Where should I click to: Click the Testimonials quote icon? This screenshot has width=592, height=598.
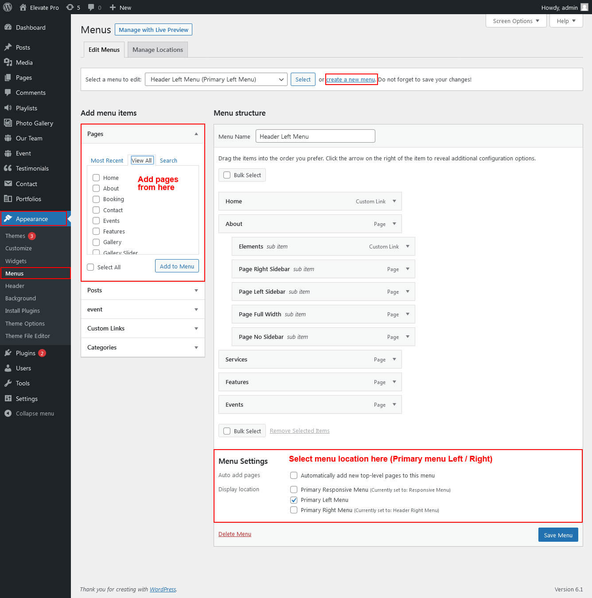tap(8, 168)
